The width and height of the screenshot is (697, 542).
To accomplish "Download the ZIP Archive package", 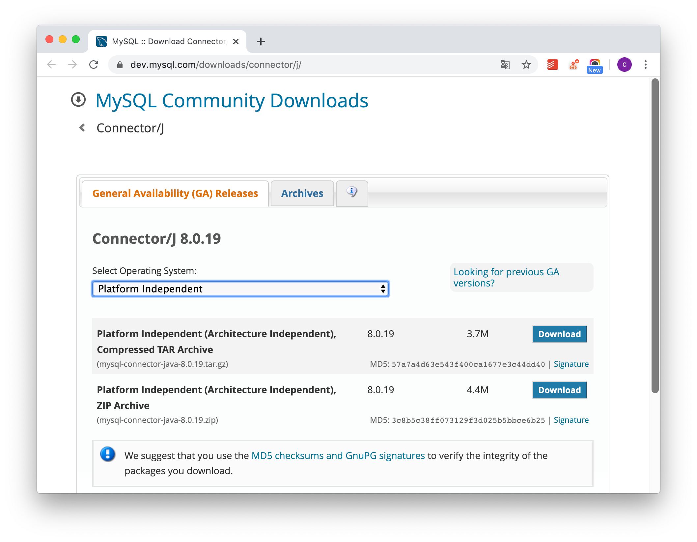I will 559,390.
